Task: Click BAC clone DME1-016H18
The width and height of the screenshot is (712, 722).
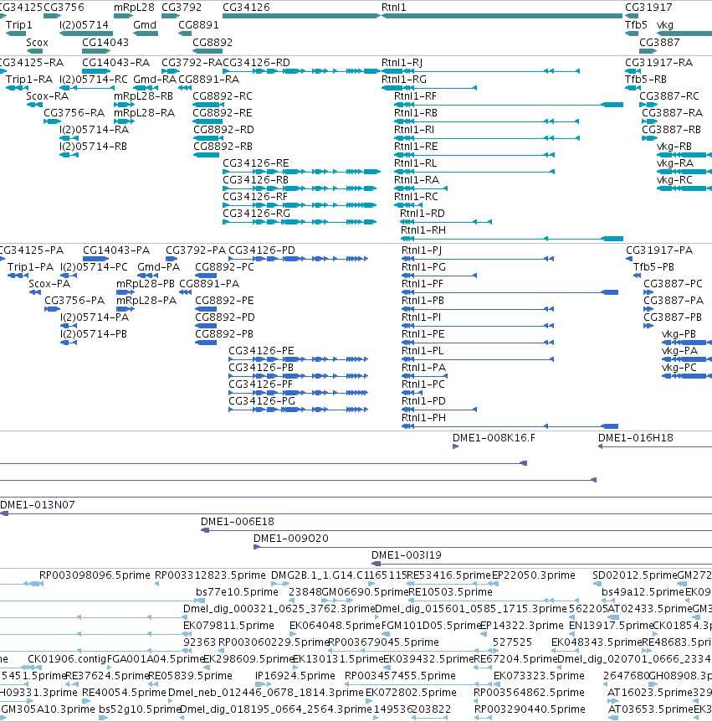Action: click(636, 438)
